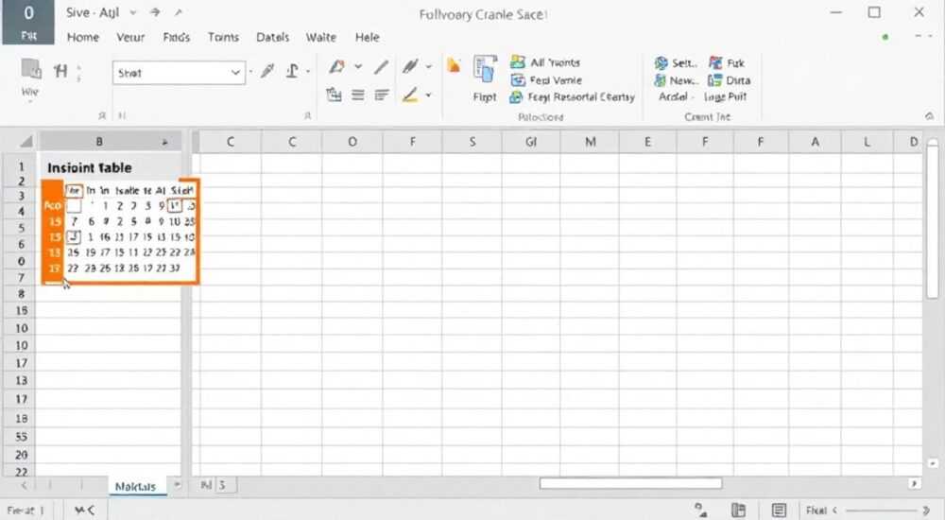Click the Dirta icon in ribbon
The image size is (945, 520).
tap(714, 80)
